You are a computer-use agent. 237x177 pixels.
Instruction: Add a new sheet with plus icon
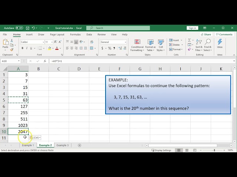pos(80,145)
